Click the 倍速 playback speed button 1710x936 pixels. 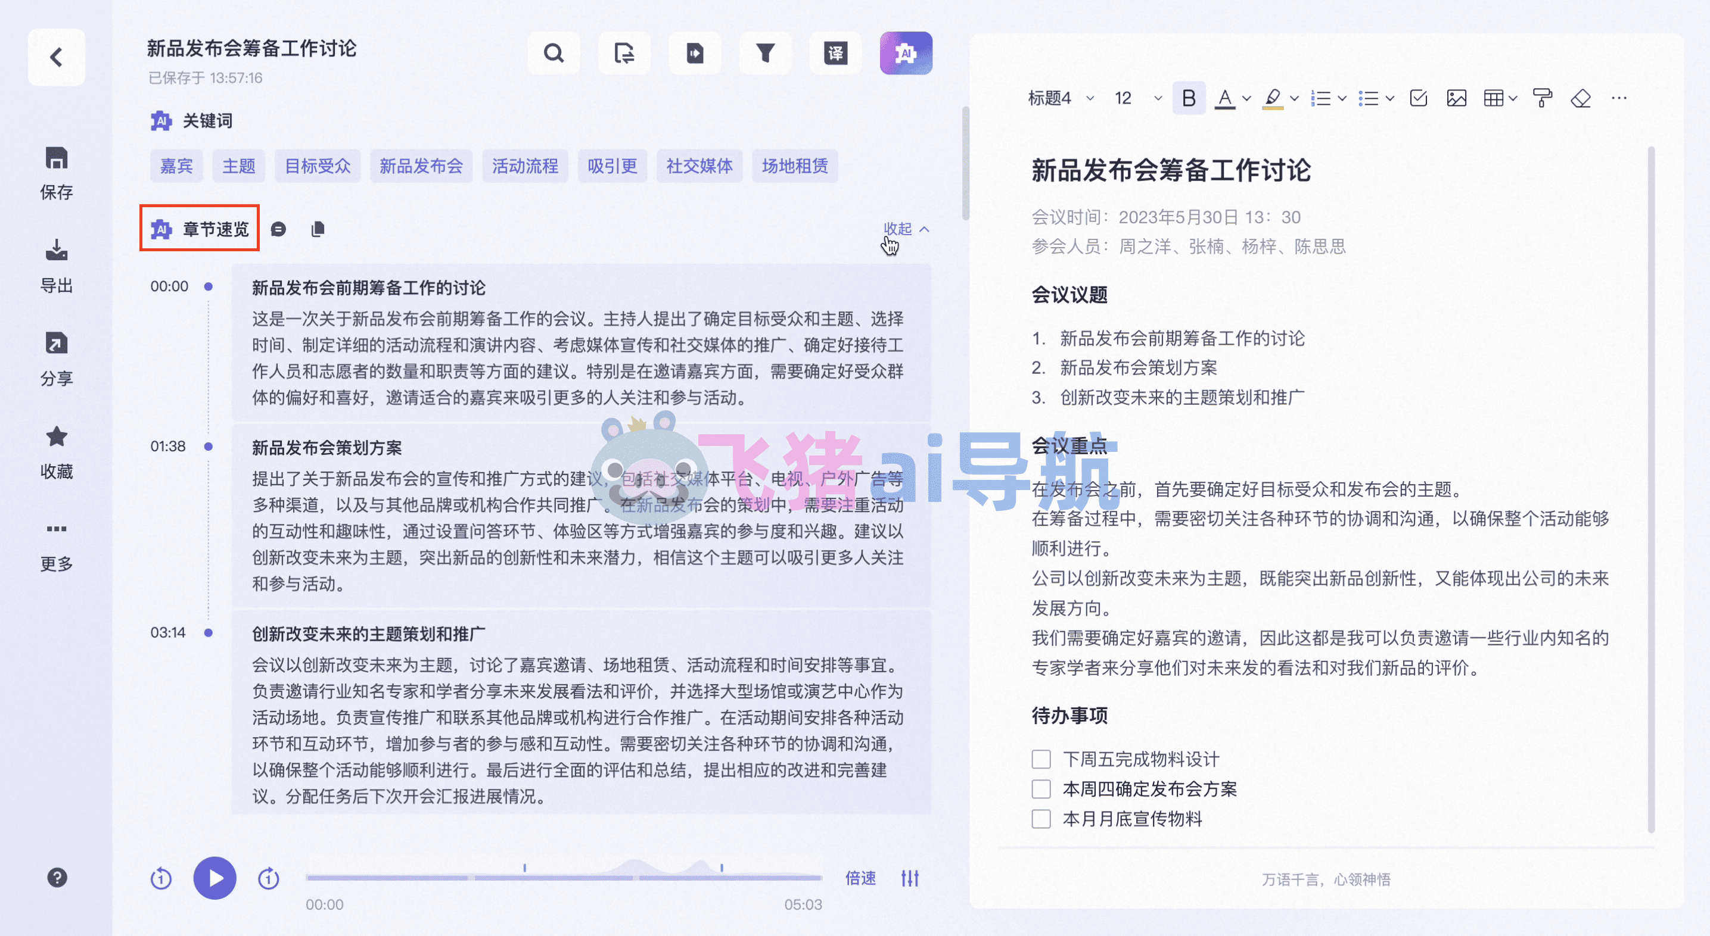point(861,878)
